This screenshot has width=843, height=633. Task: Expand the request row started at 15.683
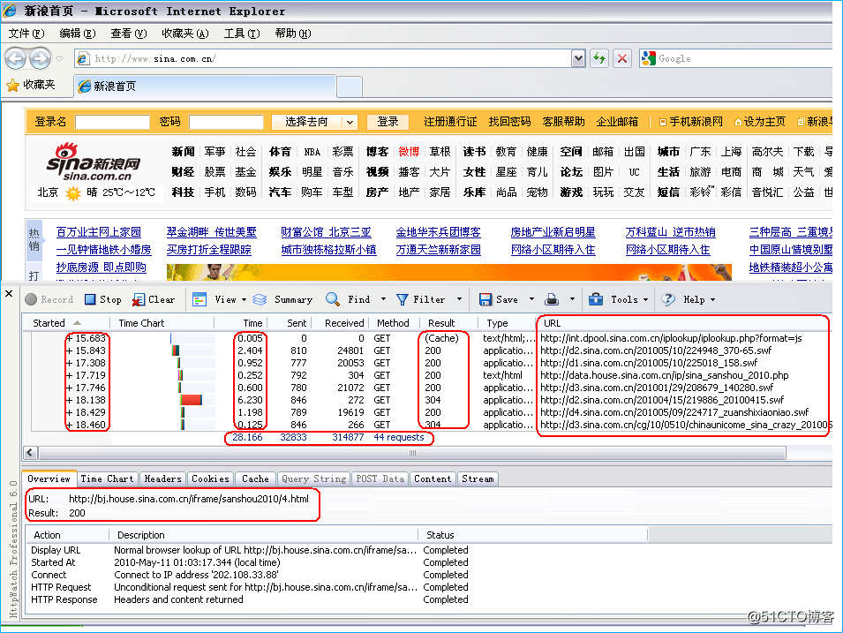coord(69,338)
